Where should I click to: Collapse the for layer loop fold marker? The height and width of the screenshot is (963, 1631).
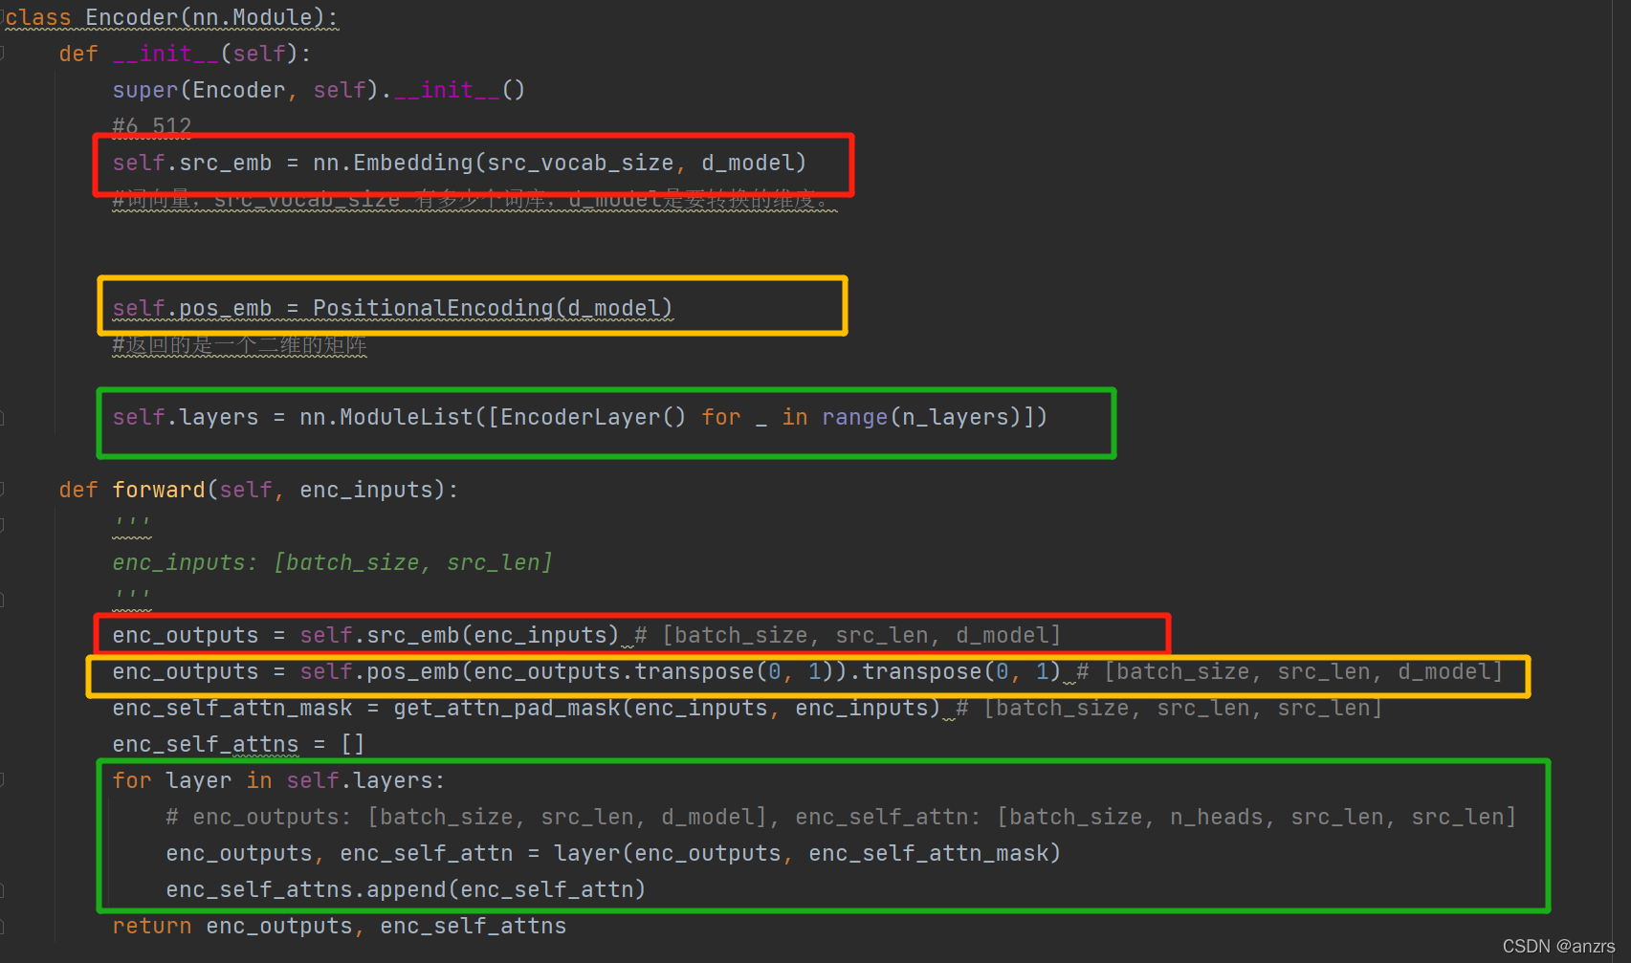(x=8, y=780)
